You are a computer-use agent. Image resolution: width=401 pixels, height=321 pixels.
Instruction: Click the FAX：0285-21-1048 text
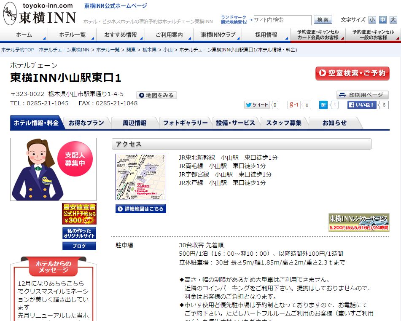point(108,103)
